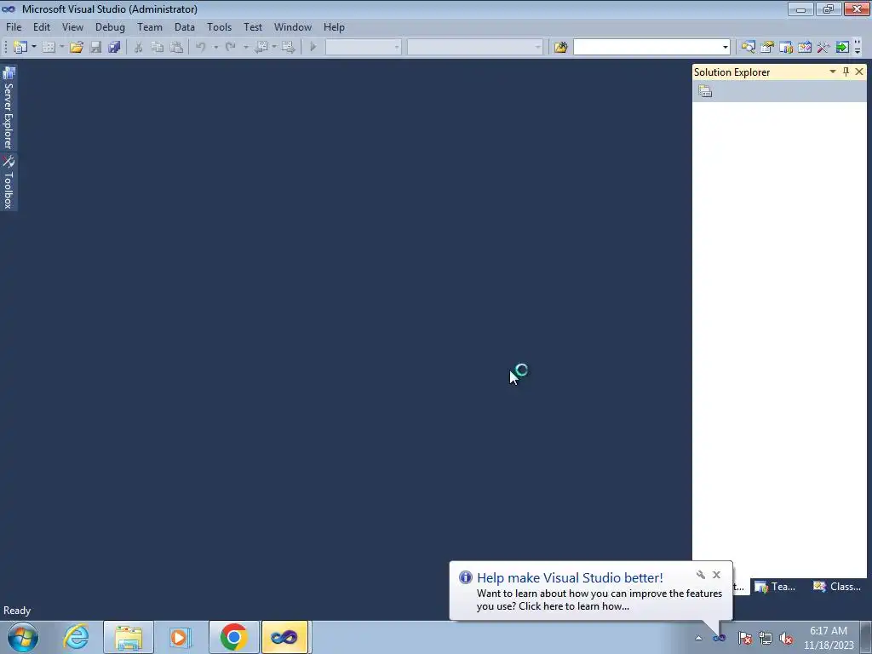Expand the Toolbox side tab

(9, 182)
